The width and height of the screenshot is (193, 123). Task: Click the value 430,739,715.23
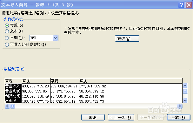coord(36,86)
